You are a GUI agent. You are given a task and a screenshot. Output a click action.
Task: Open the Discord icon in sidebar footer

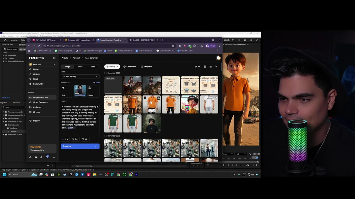pyautogui.click(x=36, y=157)
